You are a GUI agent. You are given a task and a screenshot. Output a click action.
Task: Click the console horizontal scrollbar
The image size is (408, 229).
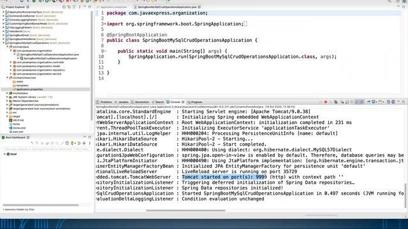[x=186, y=211]
